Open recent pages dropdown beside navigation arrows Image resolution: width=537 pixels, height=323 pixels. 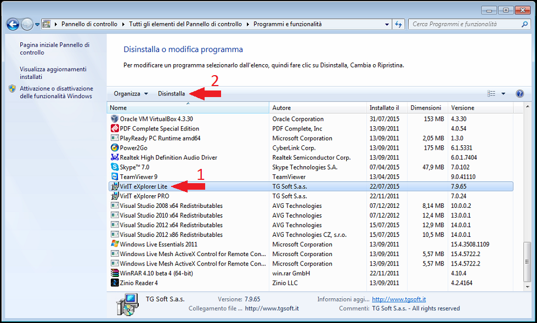click(37, 25)
